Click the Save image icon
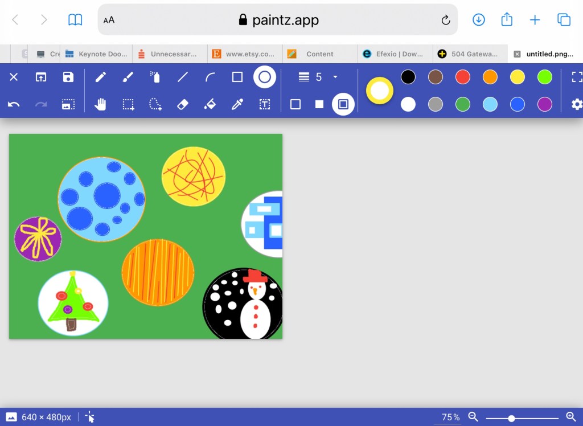The width and height of the screenshot is (583, 426). pos(68,77)
